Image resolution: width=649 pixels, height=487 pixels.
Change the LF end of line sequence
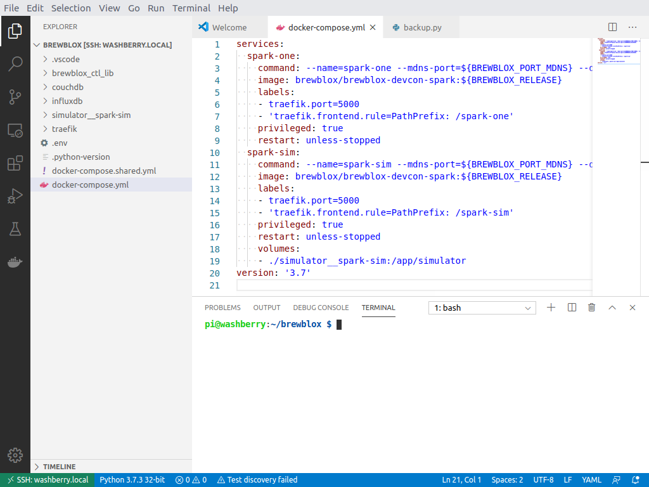coord(567,480)
